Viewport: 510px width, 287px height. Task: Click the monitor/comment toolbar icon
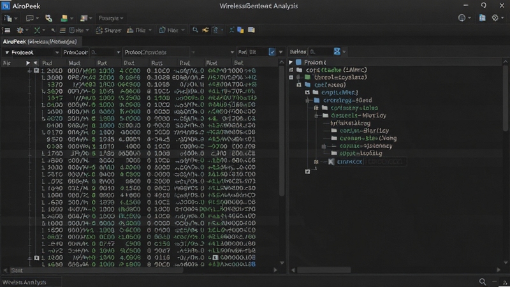click(29, 18)
